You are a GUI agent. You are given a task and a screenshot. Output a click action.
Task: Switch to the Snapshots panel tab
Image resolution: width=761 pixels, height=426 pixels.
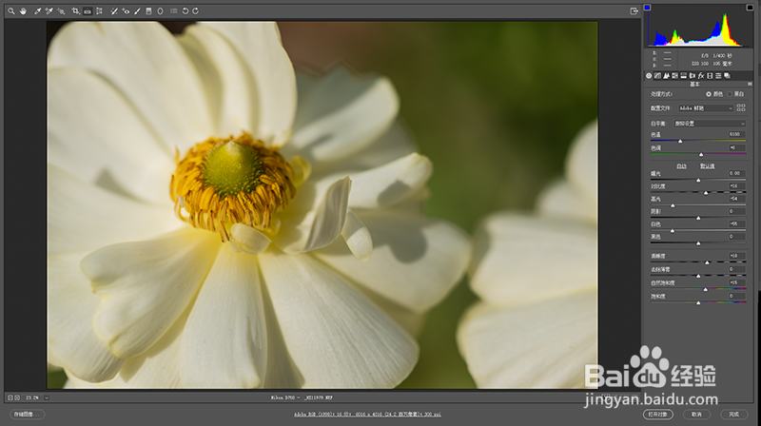tap(727, 76)
